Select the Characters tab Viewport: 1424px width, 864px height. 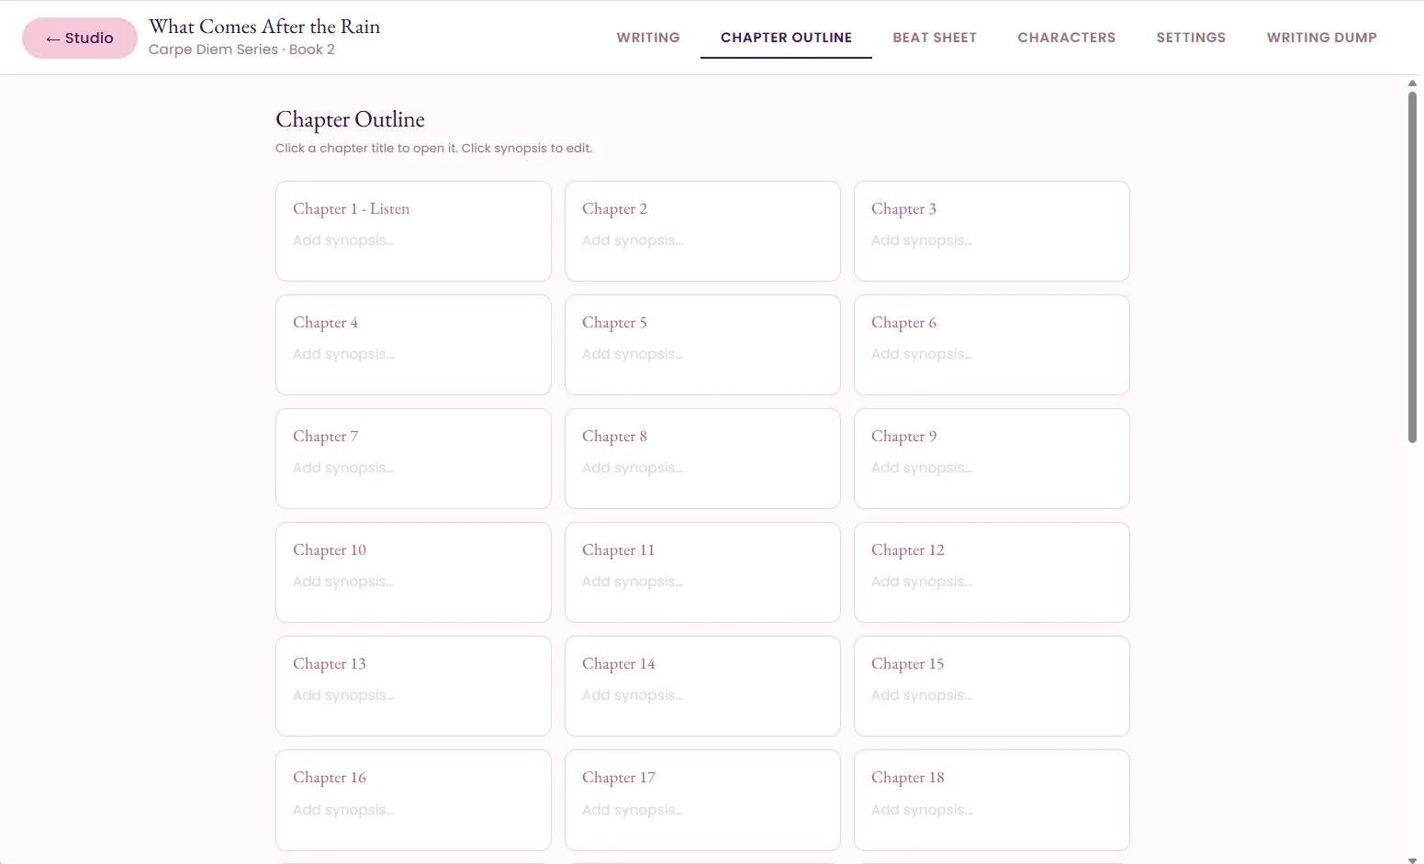1066,38
